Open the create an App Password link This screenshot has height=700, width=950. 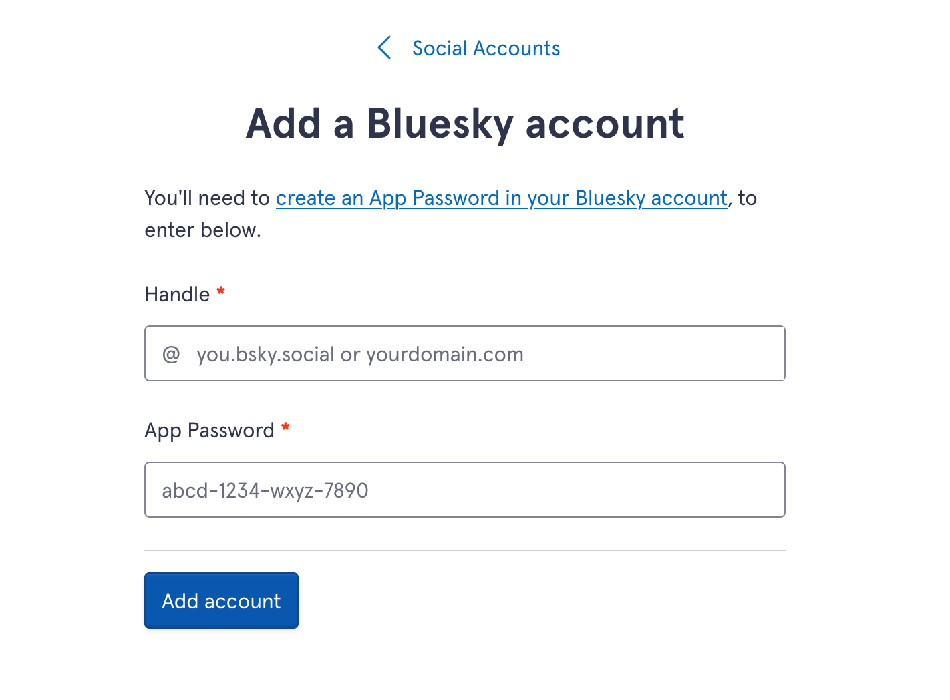502,198
